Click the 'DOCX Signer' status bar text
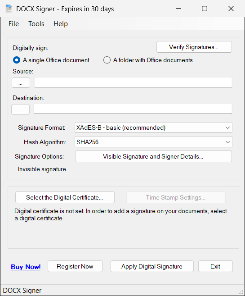Screen dimensions: 245x296 click(x=22, y=291)
